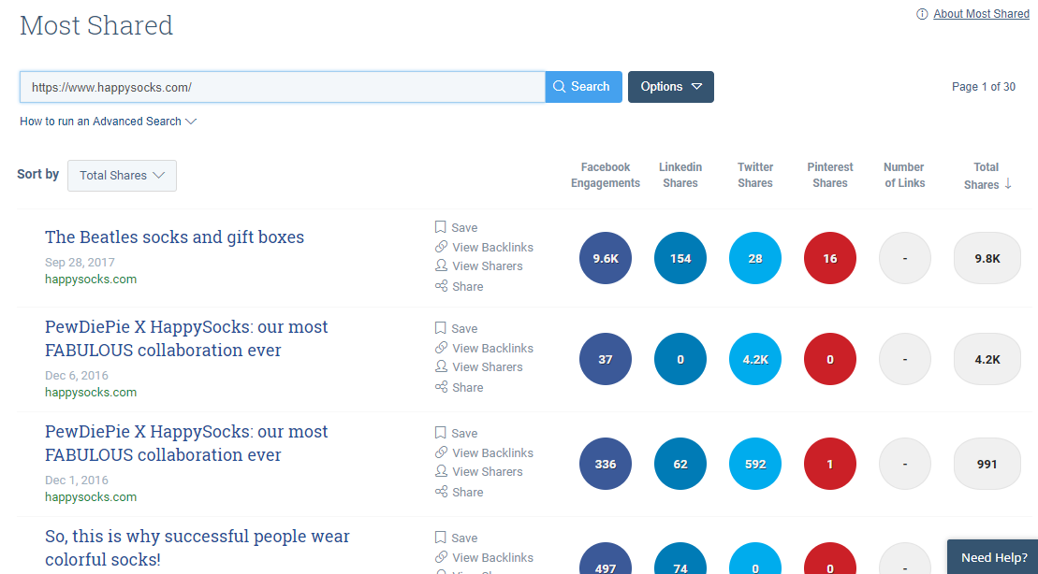Click View Sharers person icon in first result
Screen dimensions: 1038x574
(x=441, y=265)
